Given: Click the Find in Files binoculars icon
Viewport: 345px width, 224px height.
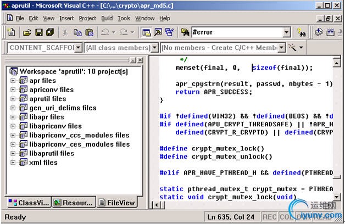Looking at the screenshot, I should point(185,32).
